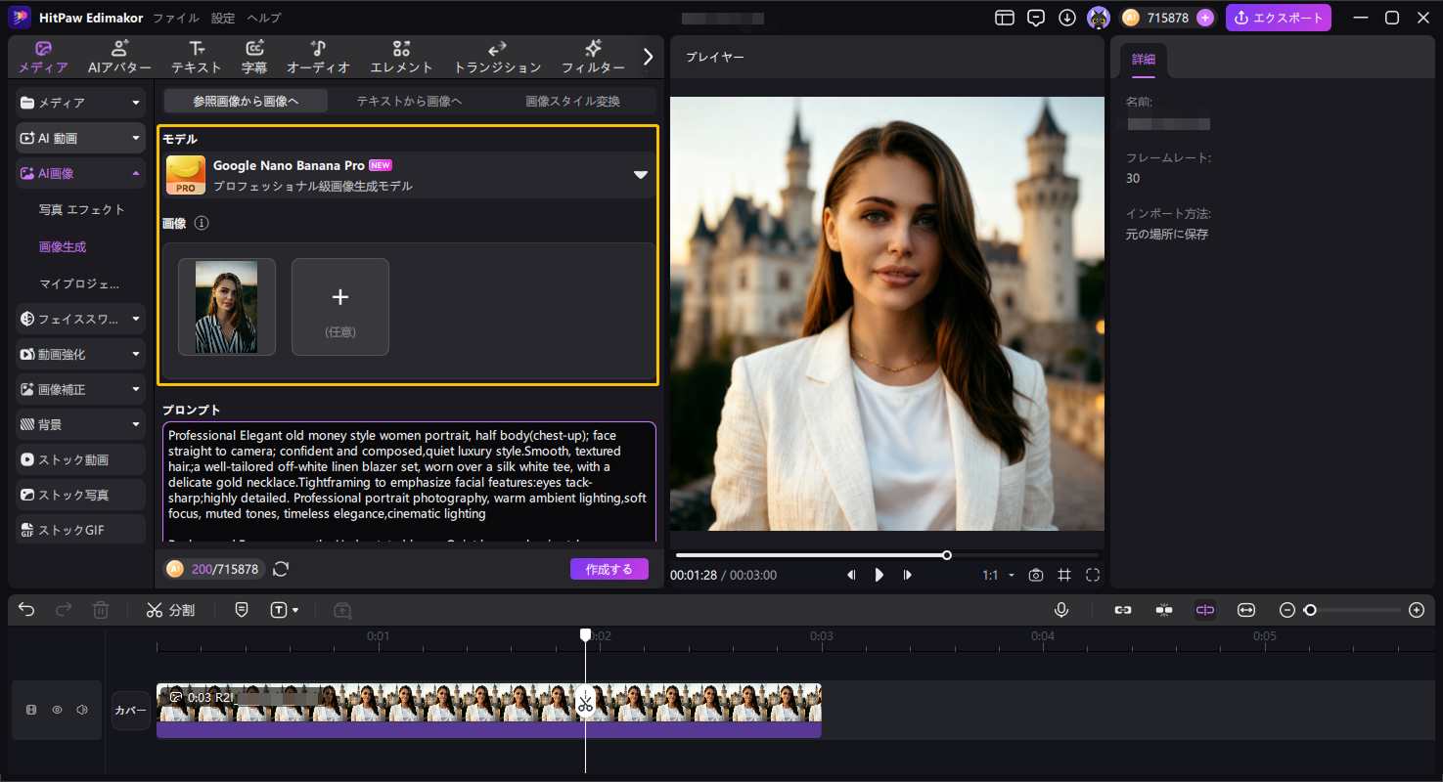Toggle the track lock film icon
The width and height of the screenshot is (1443, 782).
[31, 710]
